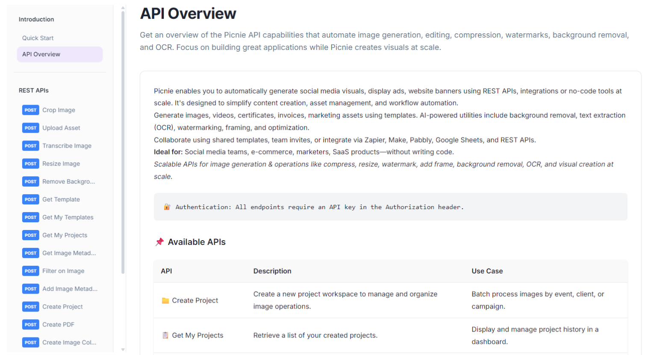Viewport: 648px width, 355px height.
Task: Open Get Image Metadata endpoint
Action: pyautogui.click(x=69, y=253)
